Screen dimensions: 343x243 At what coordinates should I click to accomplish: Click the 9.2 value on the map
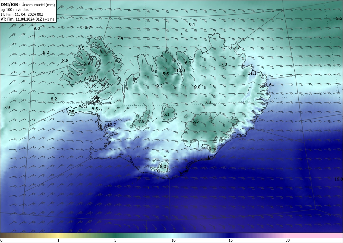pos(160,86)
